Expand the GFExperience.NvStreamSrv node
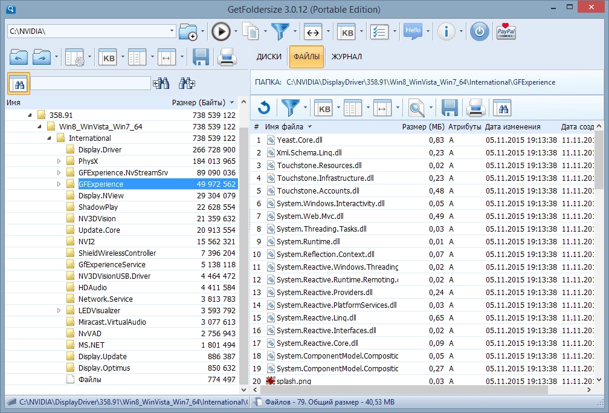 59,173
